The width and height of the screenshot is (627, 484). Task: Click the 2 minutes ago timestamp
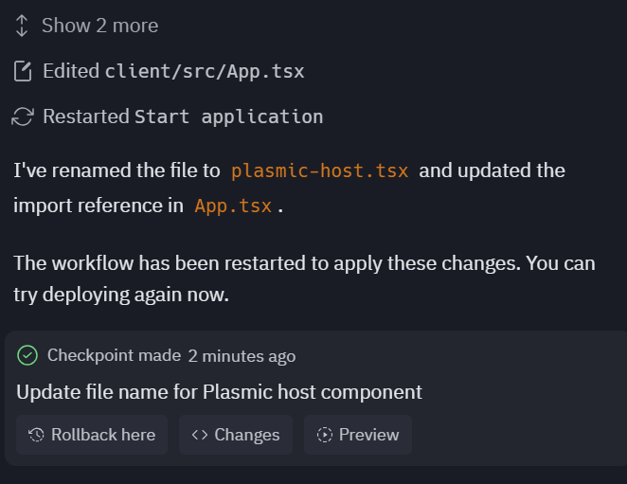coord(242,356)
